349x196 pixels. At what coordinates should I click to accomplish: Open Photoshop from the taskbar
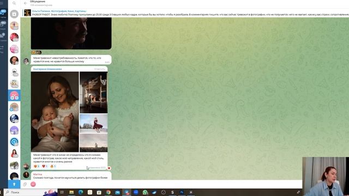pyautogui.click(x=182, y=192)
